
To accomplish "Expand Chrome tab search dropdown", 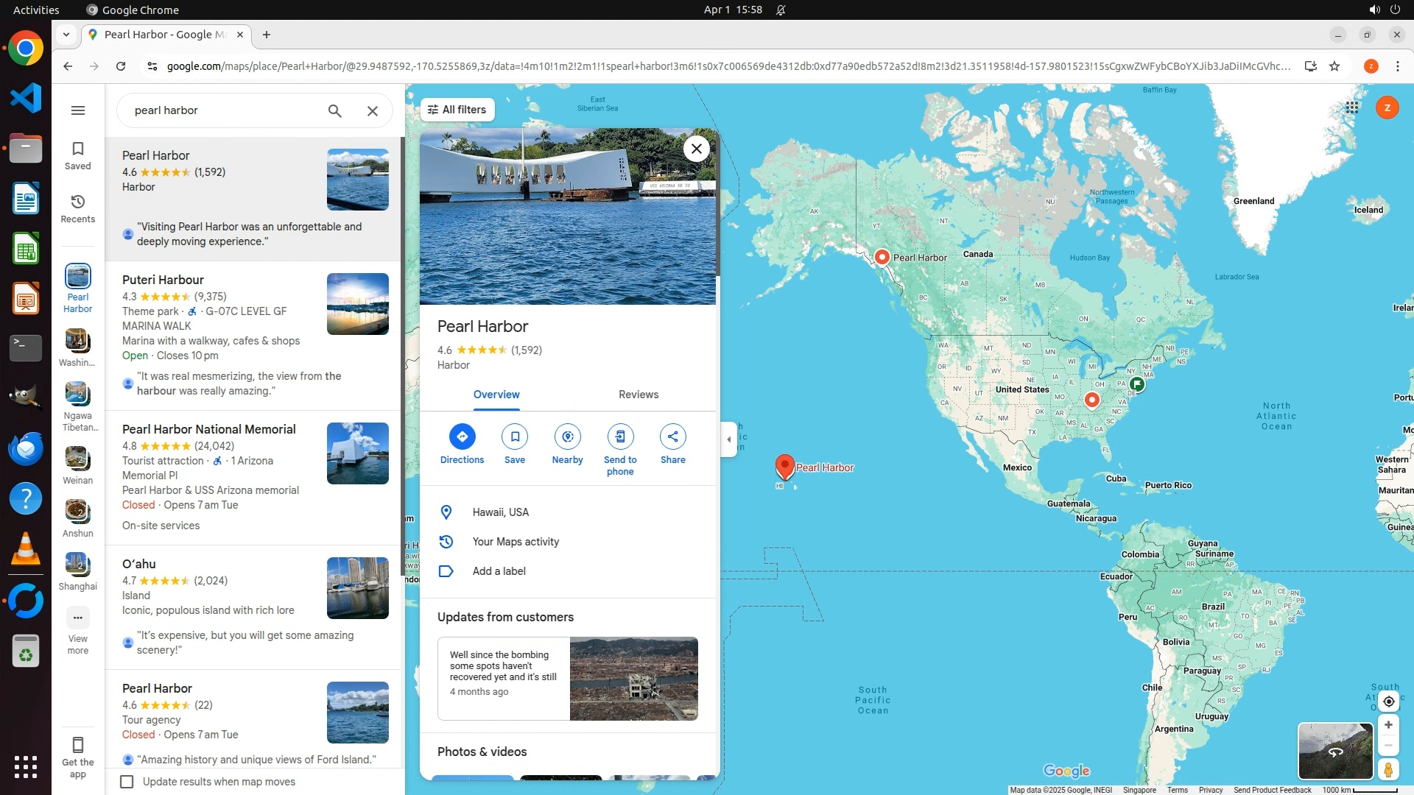I will pos(66,35).
